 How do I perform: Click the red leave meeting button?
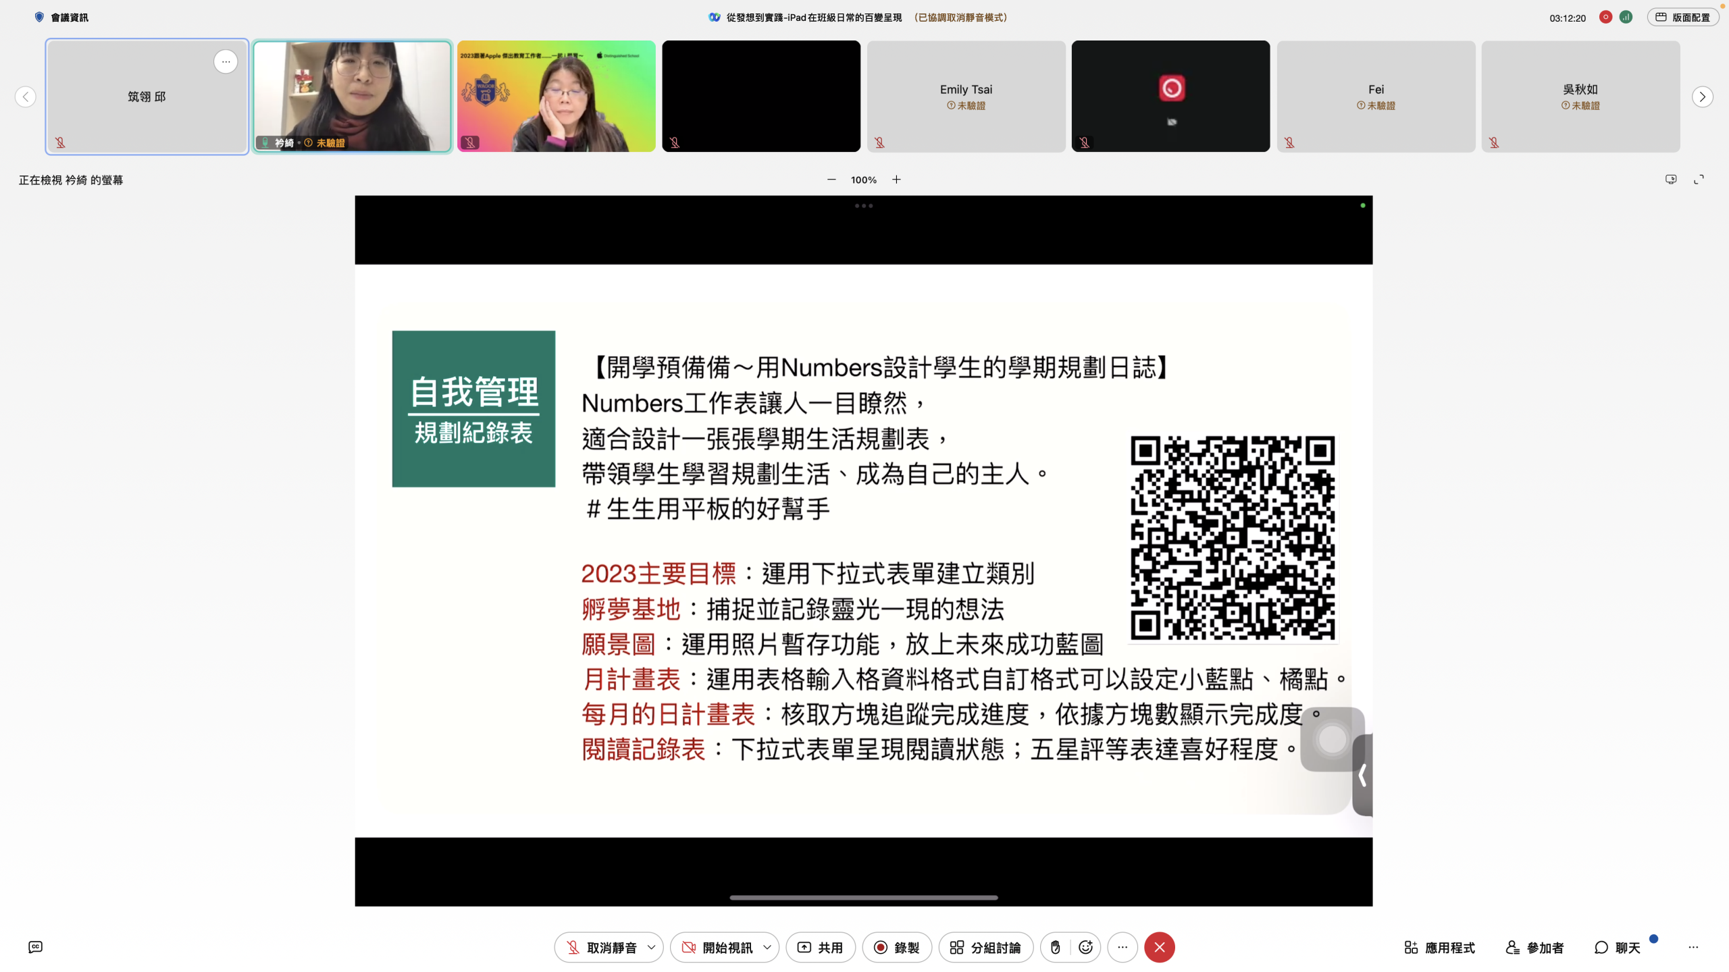click(1159, 947)
